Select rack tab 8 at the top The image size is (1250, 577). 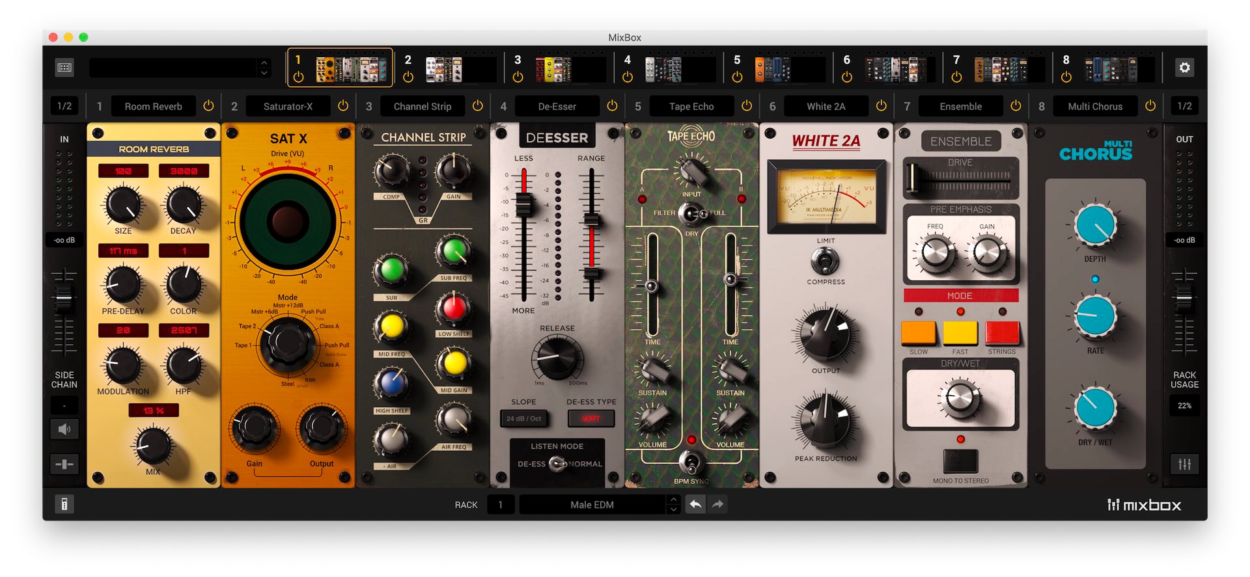[x=1108, y=68]
